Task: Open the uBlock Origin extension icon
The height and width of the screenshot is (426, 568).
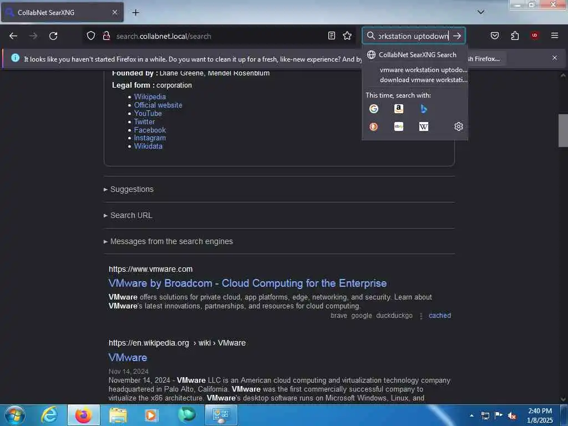Action: click(535, 35)
